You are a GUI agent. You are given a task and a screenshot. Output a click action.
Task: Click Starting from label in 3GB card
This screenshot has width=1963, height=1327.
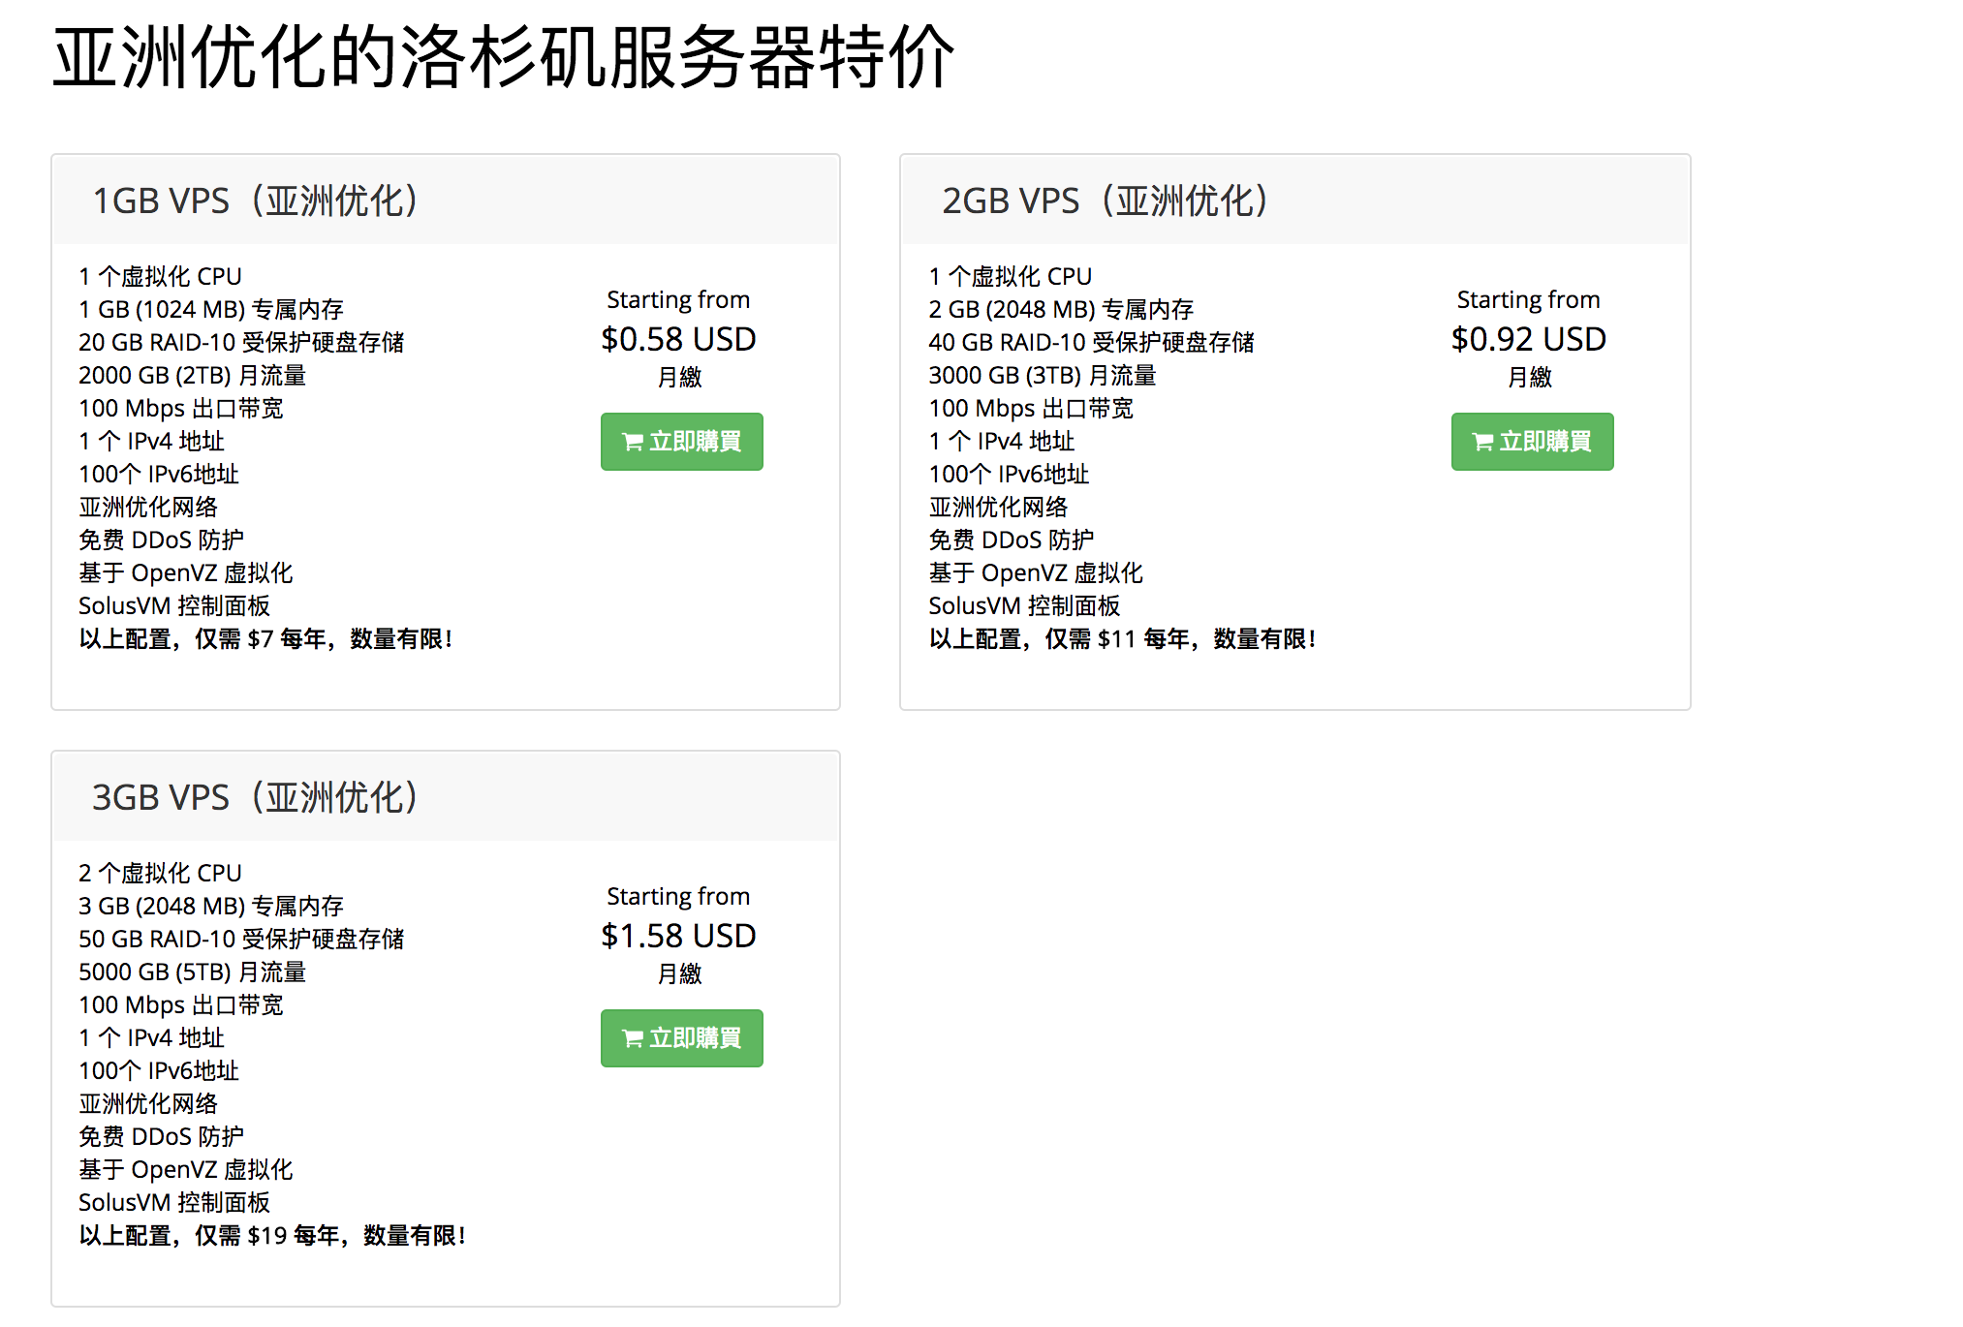(x=678, y=897)
